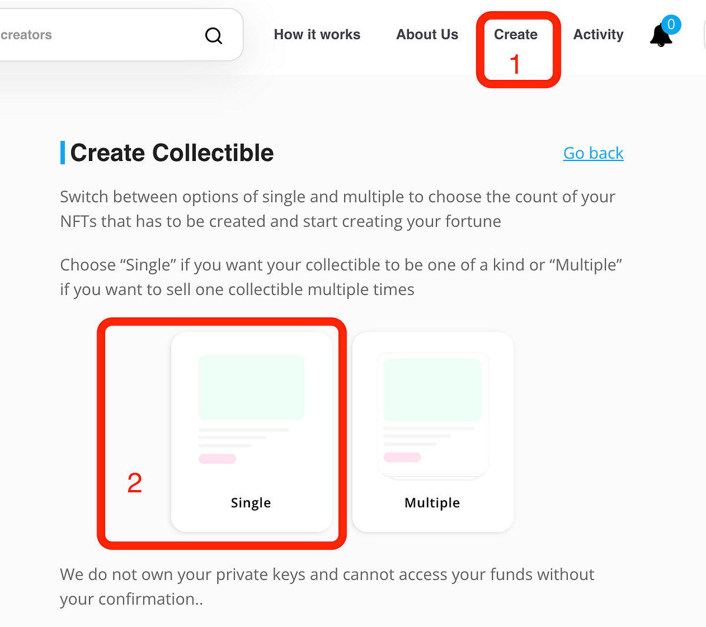Click the Single card's green image placeholder
Viewport: 706px width, 627px height.
251,387
